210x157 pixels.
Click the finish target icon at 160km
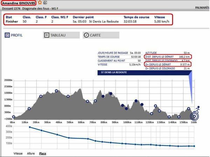pyautogui.click(x=194, y=117)
